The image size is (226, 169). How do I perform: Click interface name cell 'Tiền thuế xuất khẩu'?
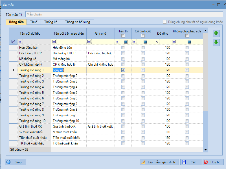click(69, 138)
